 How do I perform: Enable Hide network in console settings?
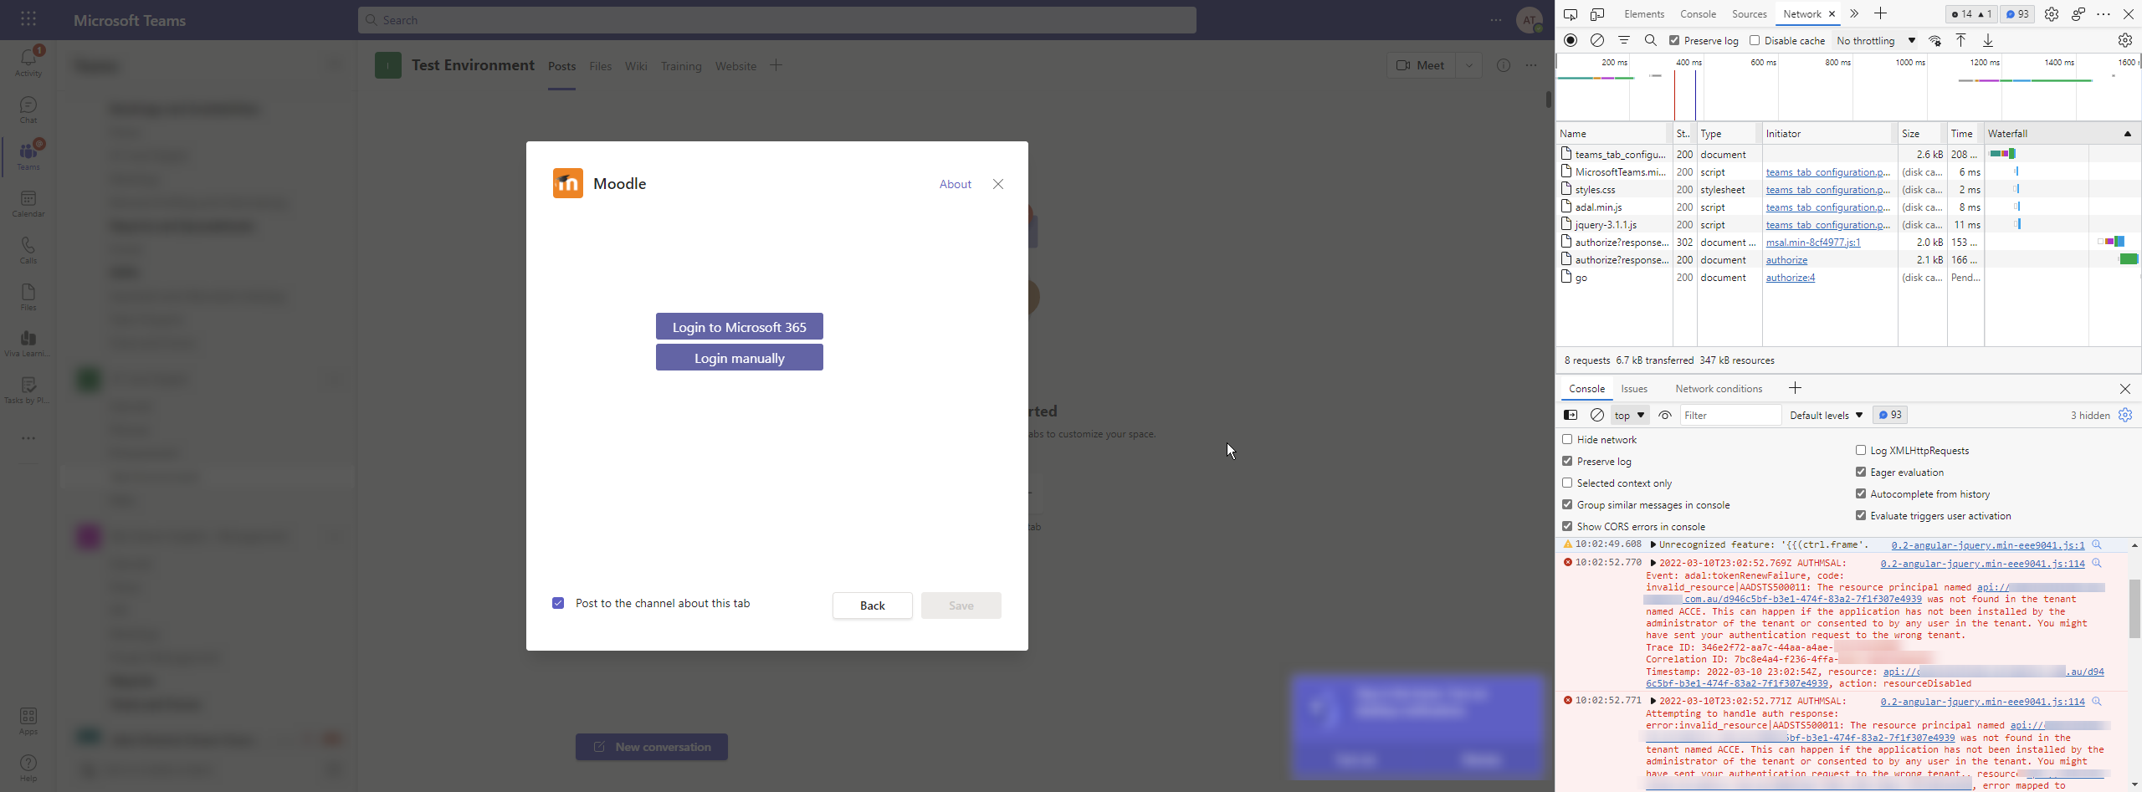1566,439
